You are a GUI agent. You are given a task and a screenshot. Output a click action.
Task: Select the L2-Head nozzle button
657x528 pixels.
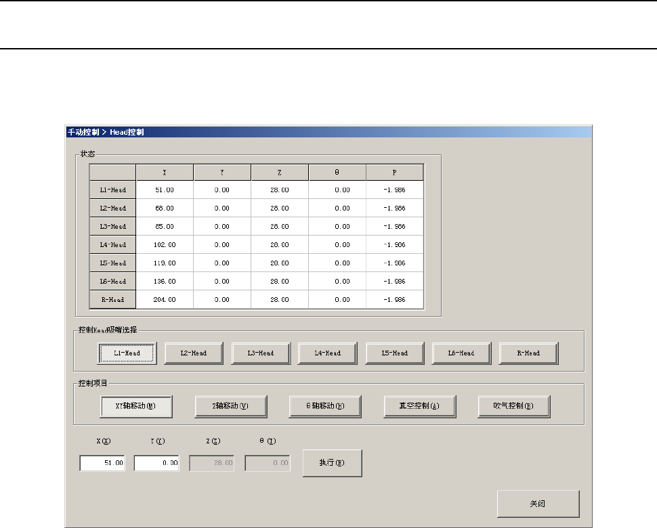pos(194,353)
